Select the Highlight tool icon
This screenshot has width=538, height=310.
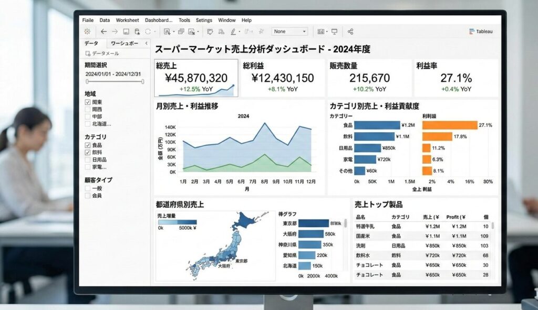click(233, 31)
